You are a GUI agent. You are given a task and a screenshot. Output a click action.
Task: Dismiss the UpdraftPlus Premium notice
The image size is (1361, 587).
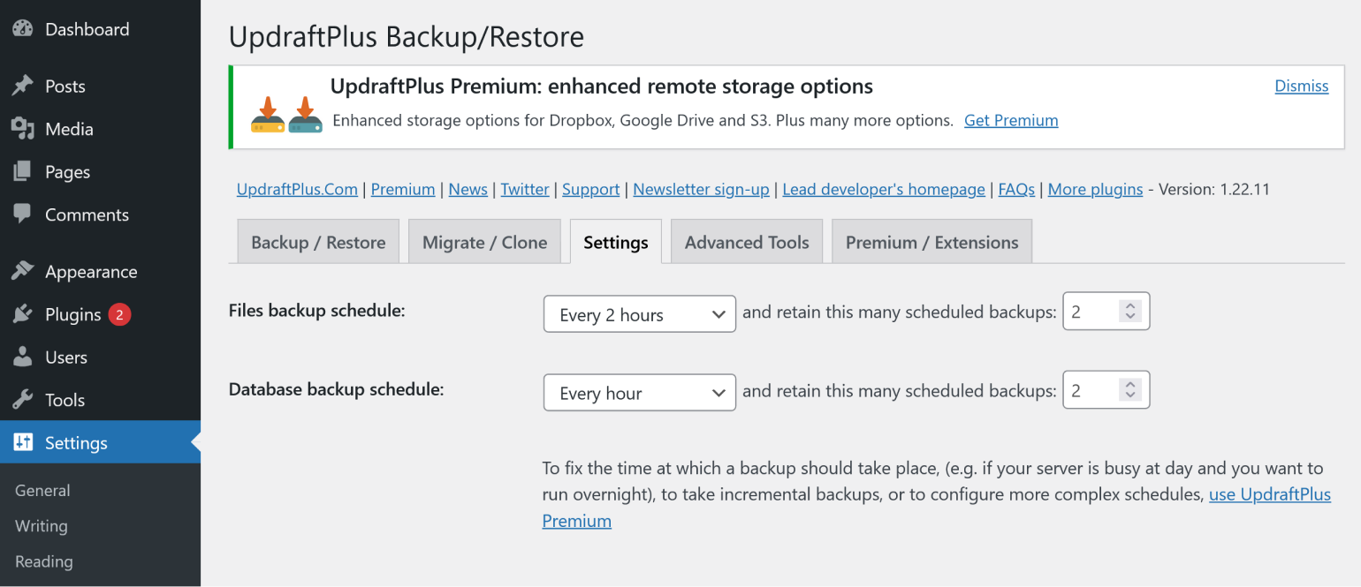click(1301, 86)
